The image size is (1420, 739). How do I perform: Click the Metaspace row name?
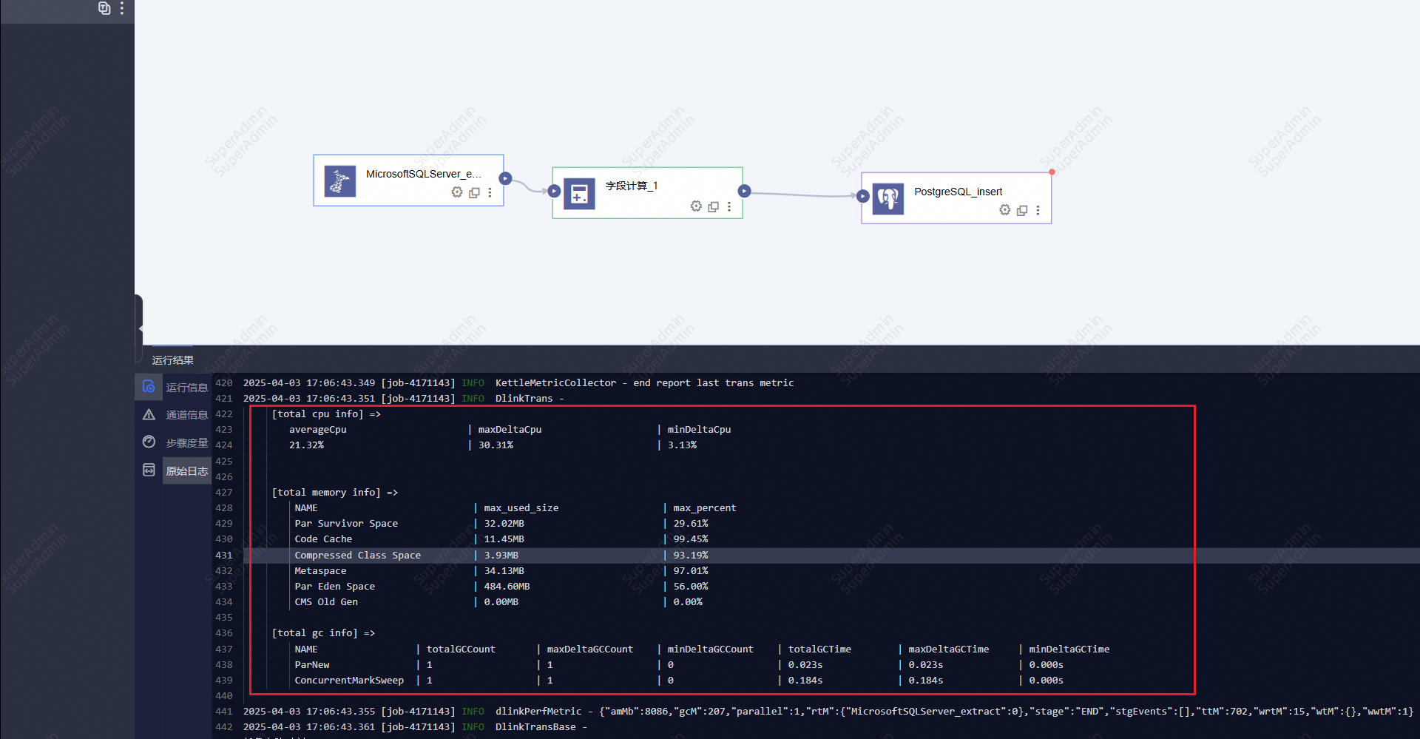pyautogui.click(x=320, y=570)
